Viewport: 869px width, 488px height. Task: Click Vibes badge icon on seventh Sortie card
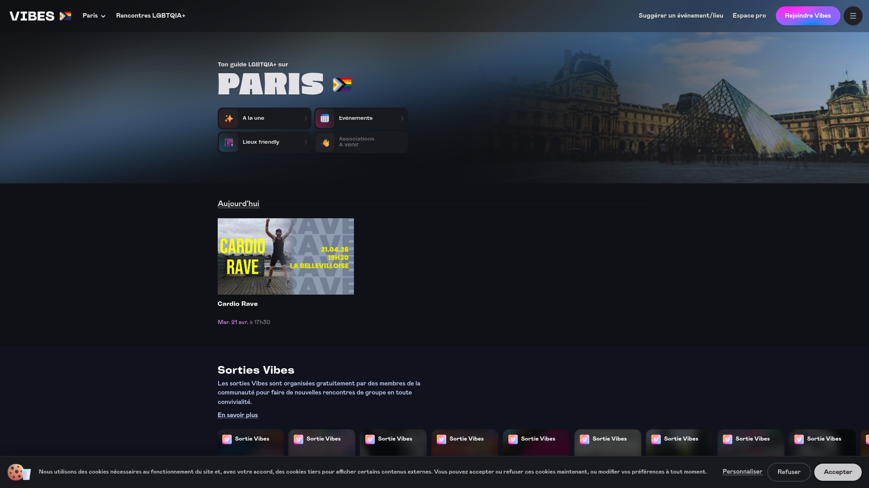(x=656, y=439)
